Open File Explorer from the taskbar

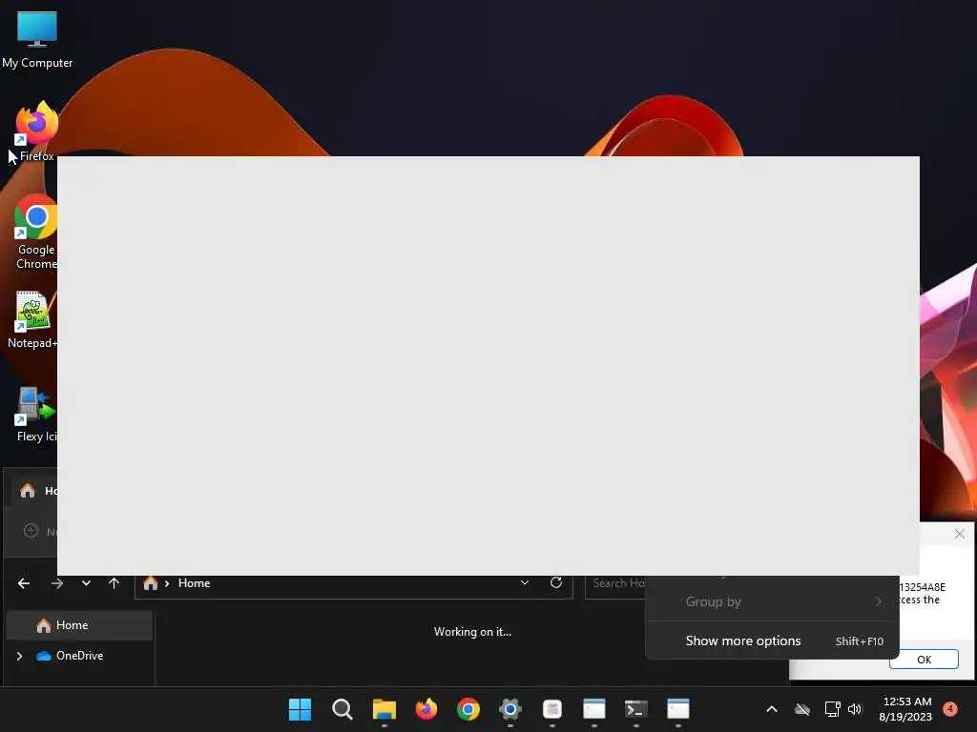pyautogui.click(x=384, y=709)
